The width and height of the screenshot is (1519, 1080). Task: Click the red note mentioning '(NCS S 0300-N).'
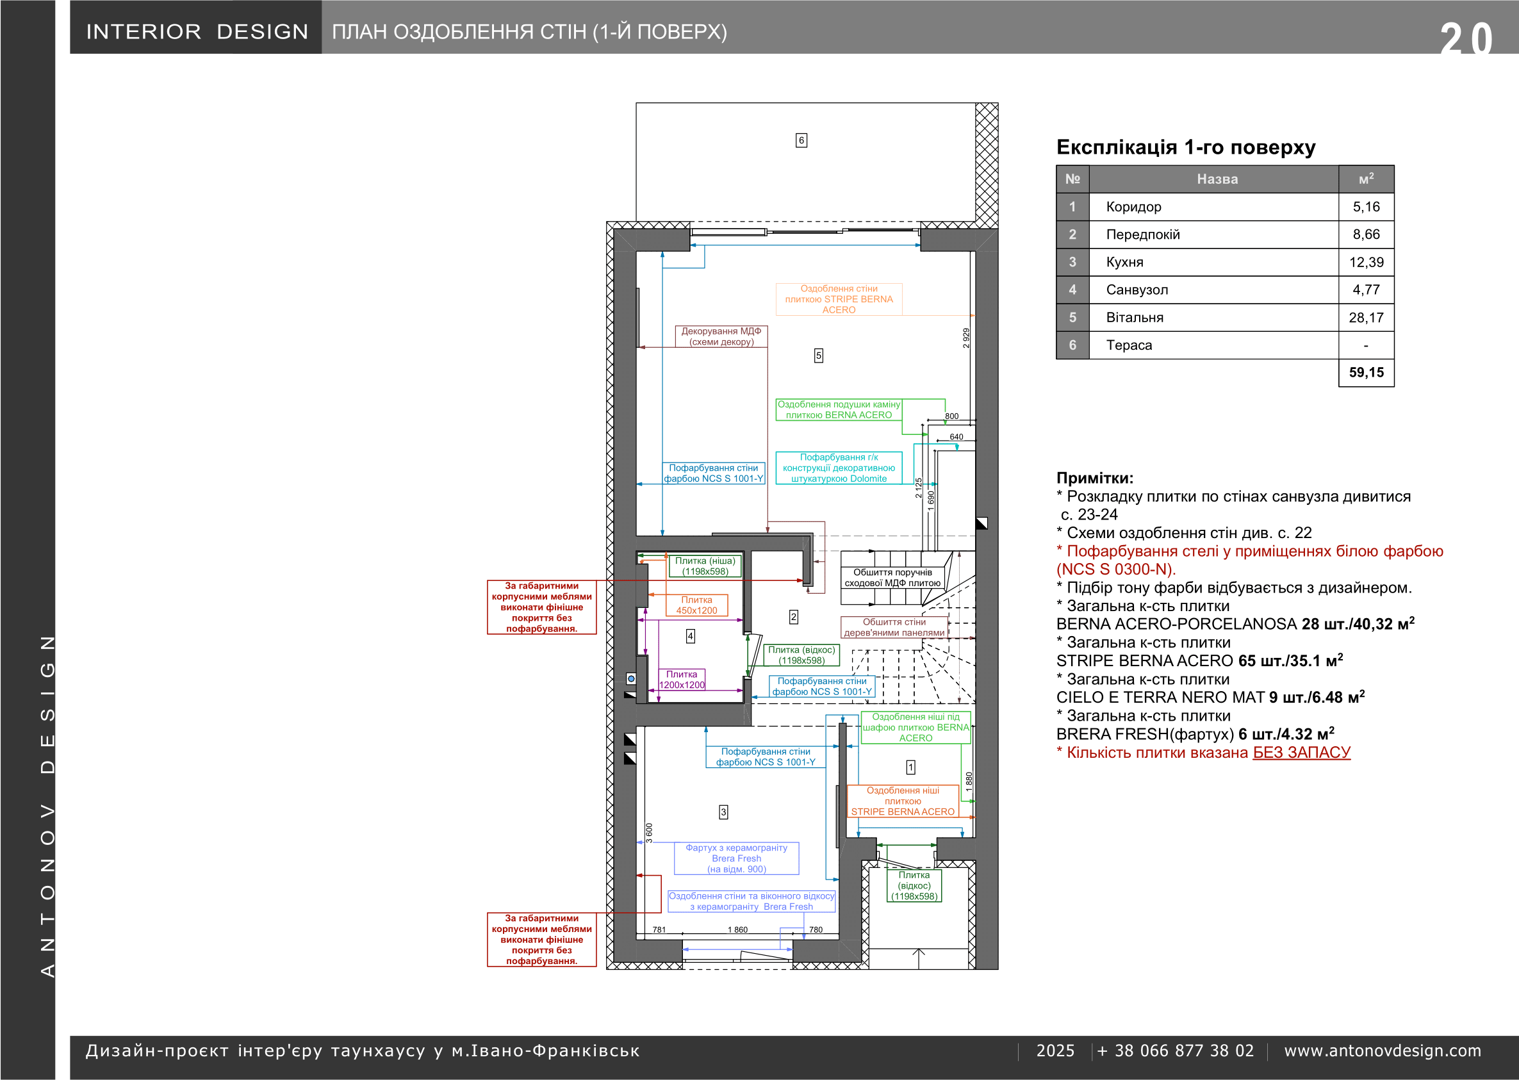click(1250, 560)
